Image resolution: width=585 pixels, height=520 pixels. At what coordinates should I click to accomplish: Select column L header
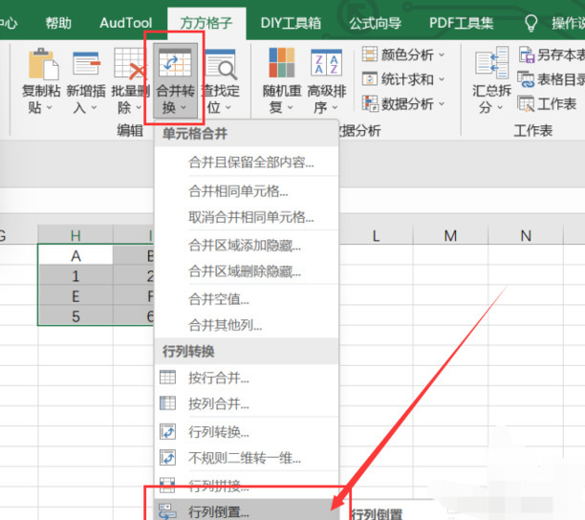[376, 235]
